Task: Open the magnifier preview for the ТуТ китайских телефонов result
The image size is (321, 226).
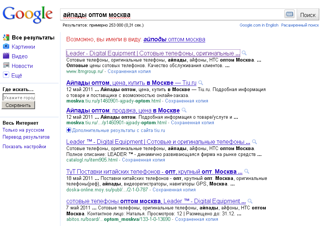Action: pyautogui.click(x=247, y=171)
